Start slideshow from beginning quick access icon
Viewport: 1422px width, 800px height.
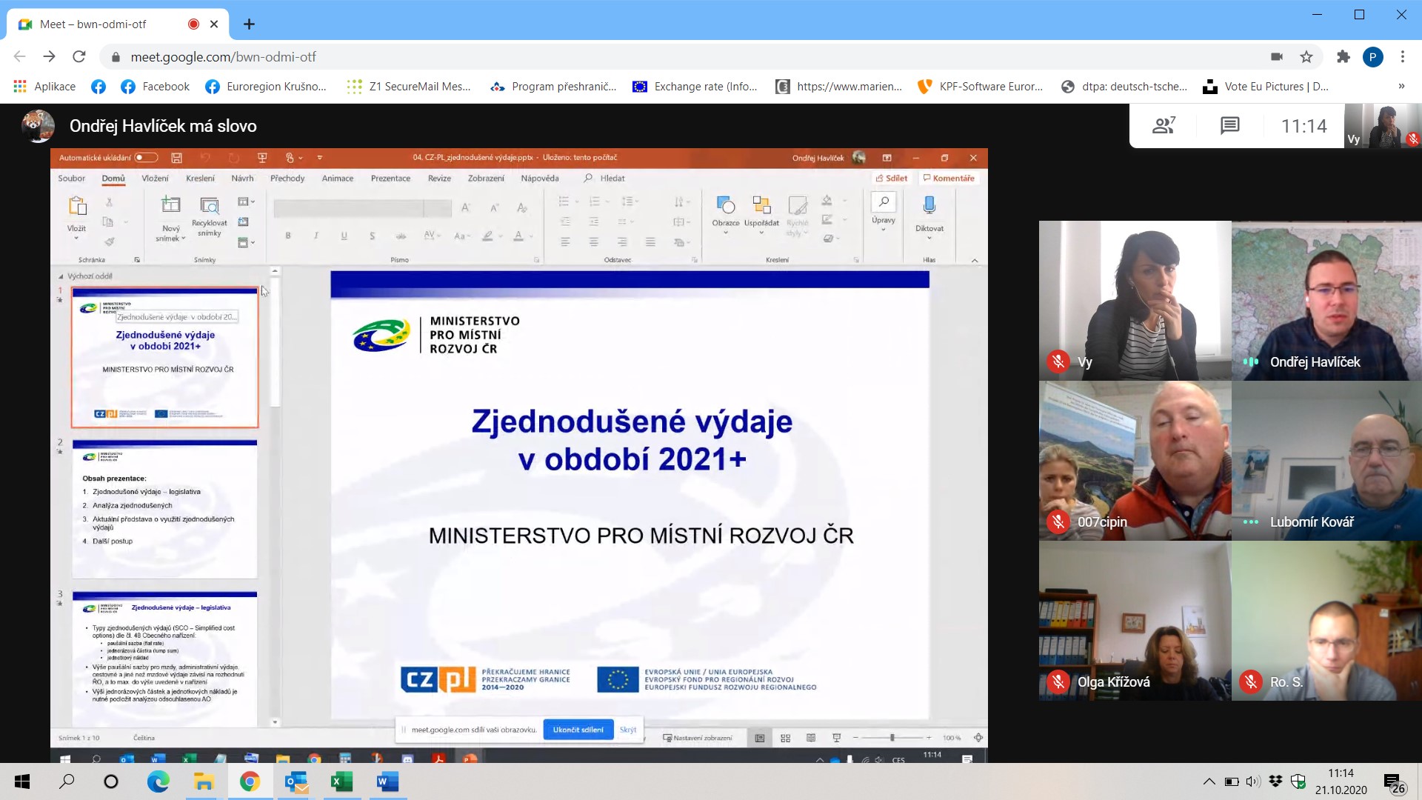(261, 158)
